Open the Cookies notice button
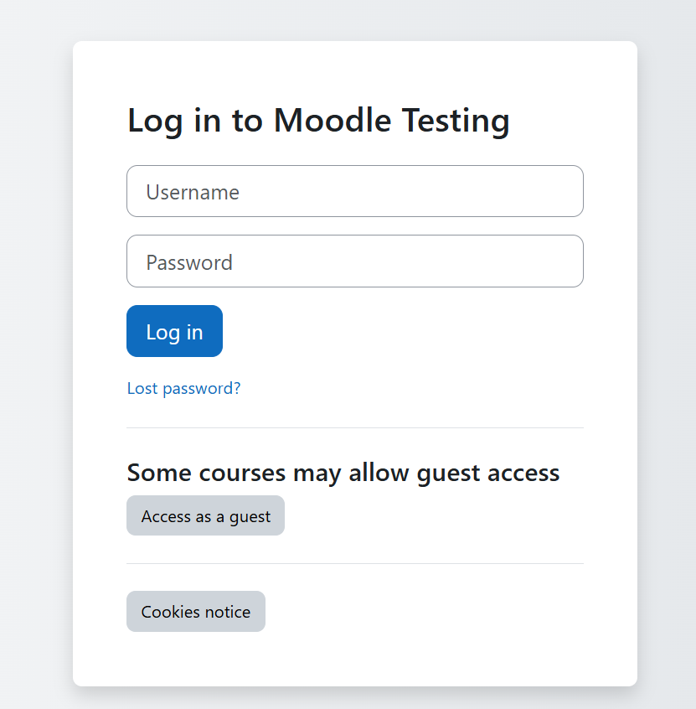The image size is (696, 709). click(195, 612)
